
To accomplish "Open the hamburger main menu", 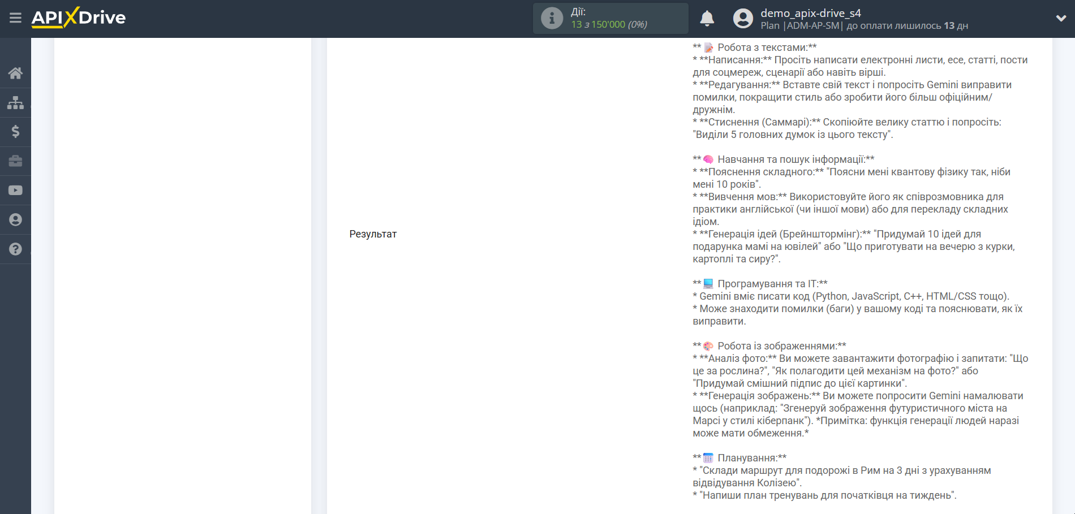I will (15, 18).
